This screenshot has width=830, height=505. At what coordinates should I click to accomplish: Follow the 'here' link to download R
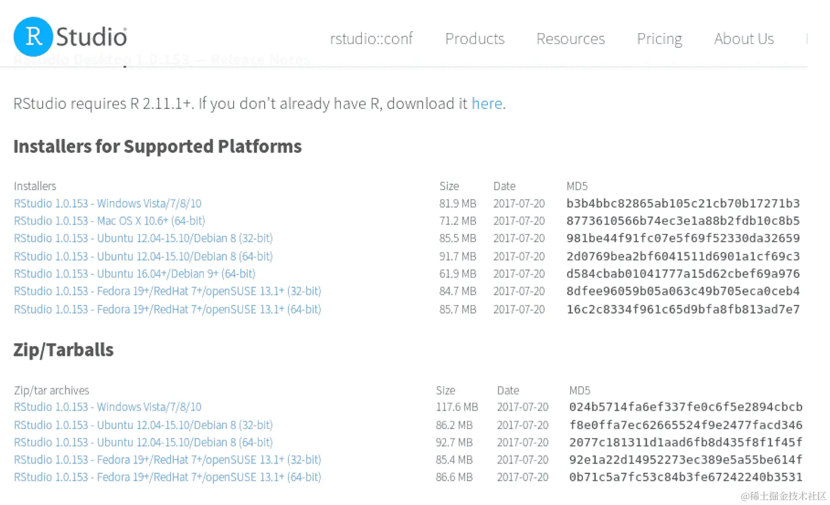487,103
